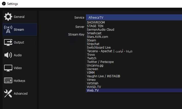The image size is (182, 109).
Task: Pick SHOWROOM from the service list
Action: click(x=96, y=23)
